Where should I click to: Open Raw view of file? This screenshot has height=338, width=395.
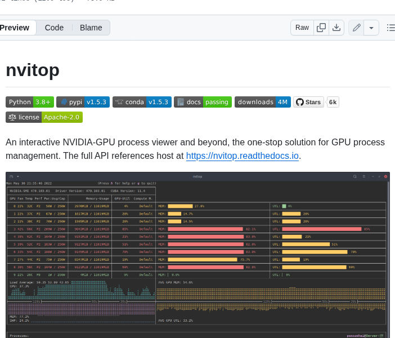[x=302, y=28]
